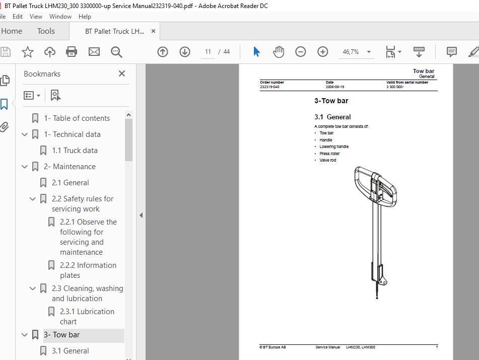The width and height of the screenshot is (479, 360).
Task: Click the order number 232319-040 text
Action: [x=269, y=87]
